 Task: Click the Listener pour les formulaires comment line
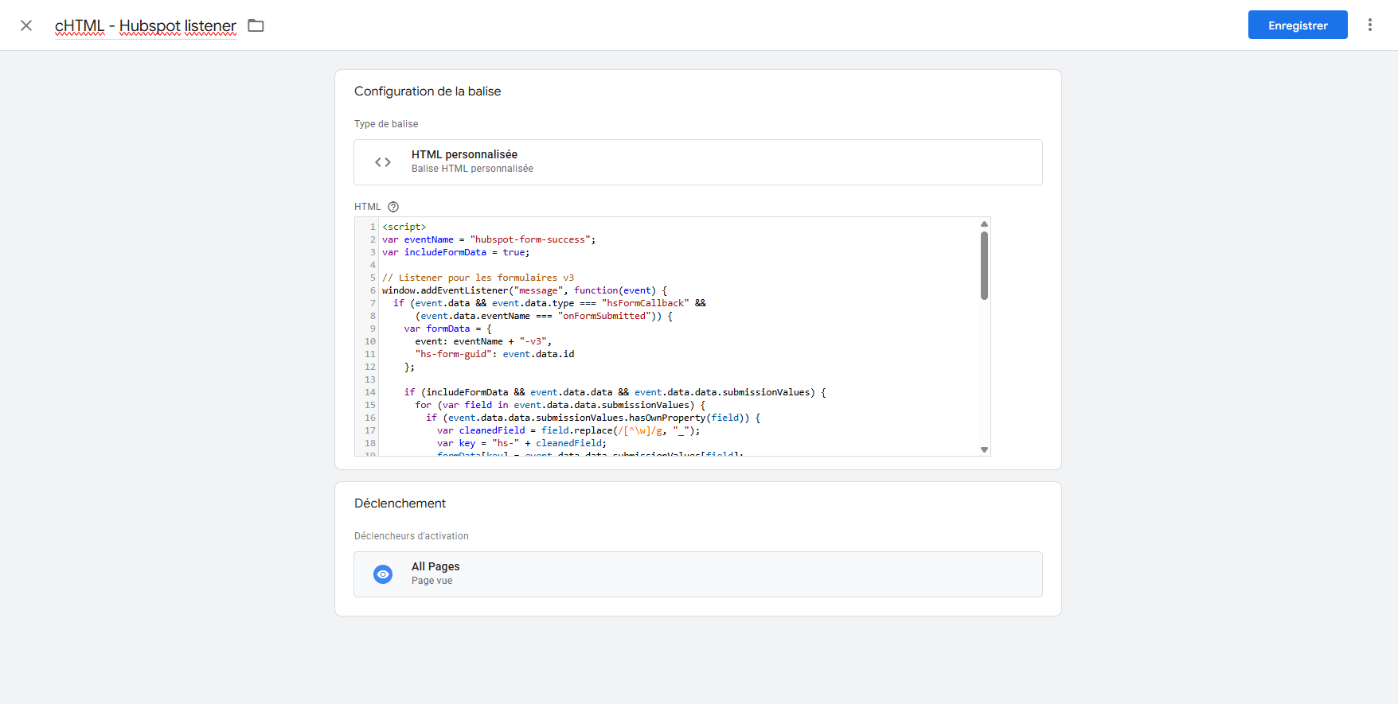click(478, 278)
